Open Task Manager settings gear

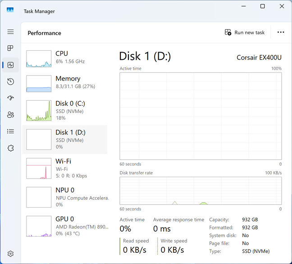pos(10,254)
